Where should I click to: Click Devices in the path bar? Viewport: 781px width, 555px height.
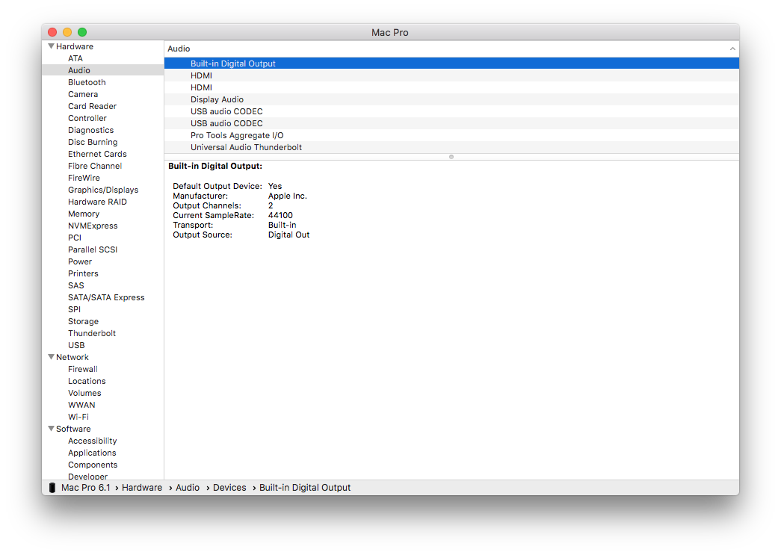point(229,488)
